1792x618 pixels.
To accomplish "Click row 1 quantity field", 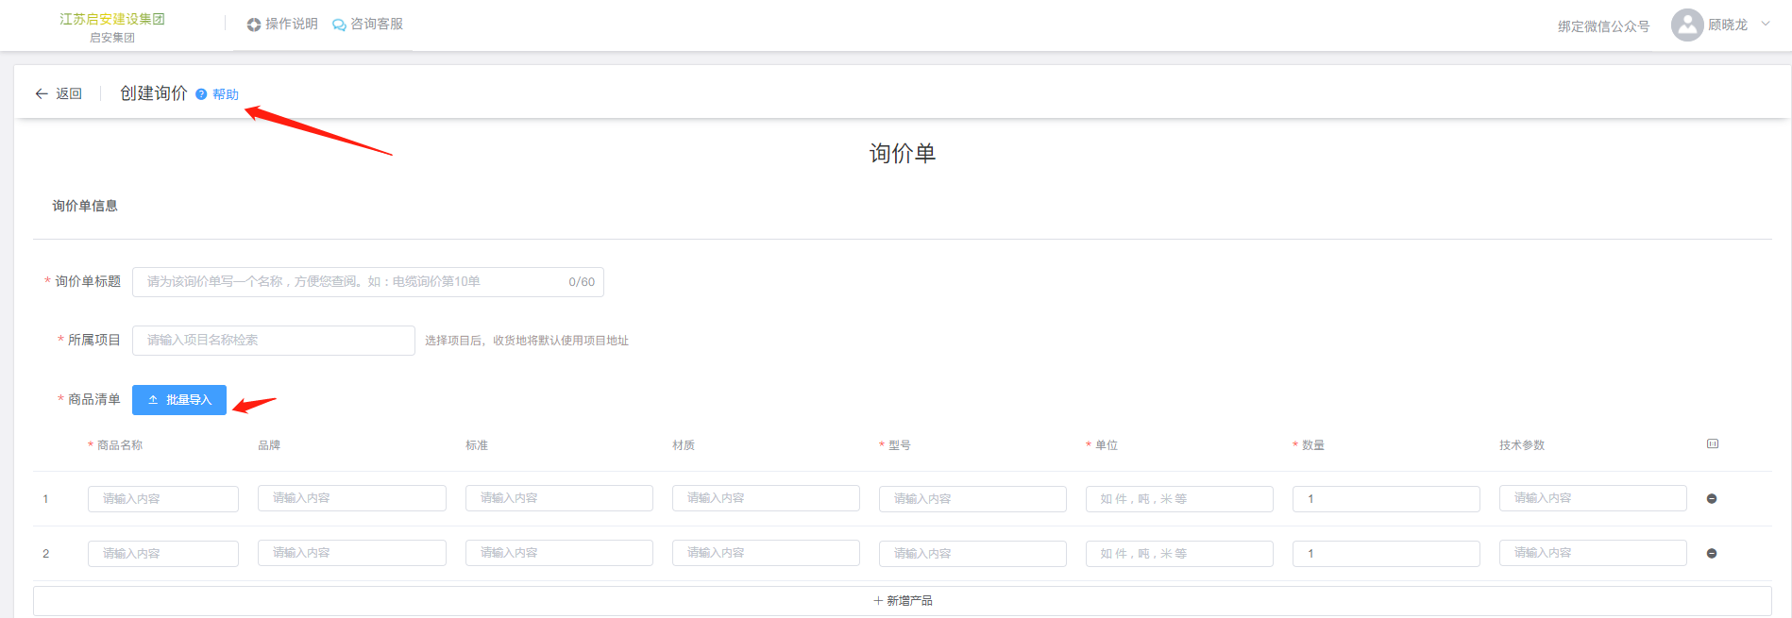I will (1385, 499).
